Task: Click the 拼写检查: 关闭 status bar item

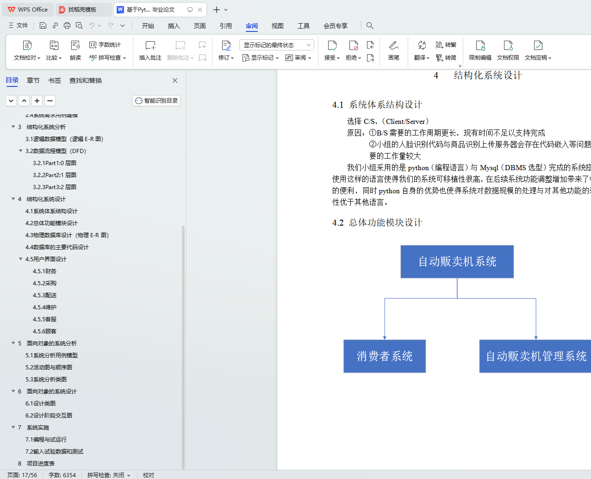Action: (109, 475)
